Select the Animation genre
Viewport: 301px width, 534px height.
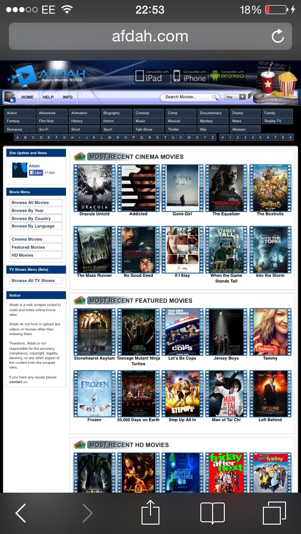[84, 113]
